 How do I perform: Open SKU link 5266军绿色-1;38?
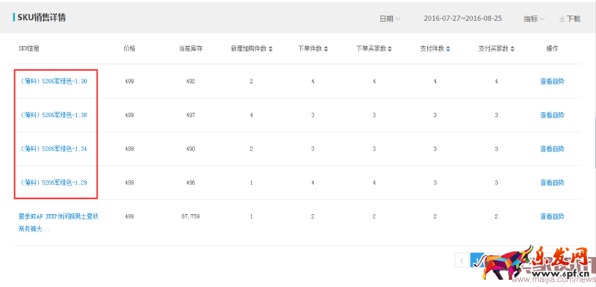click(x=53, y=115)
